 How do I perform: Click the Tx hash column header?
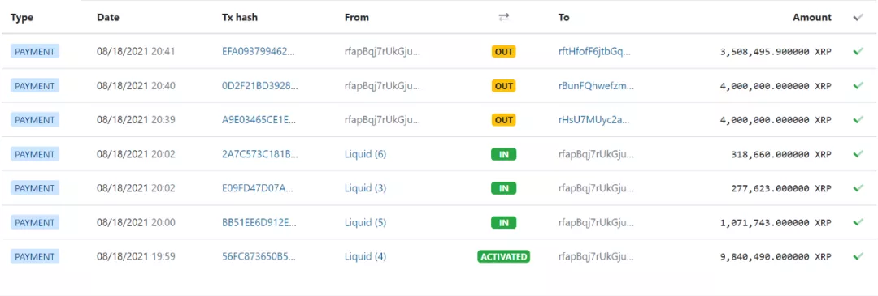coord(240,17)
